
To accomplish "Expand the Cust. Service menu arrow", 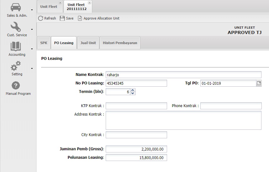I will [32, 30].
